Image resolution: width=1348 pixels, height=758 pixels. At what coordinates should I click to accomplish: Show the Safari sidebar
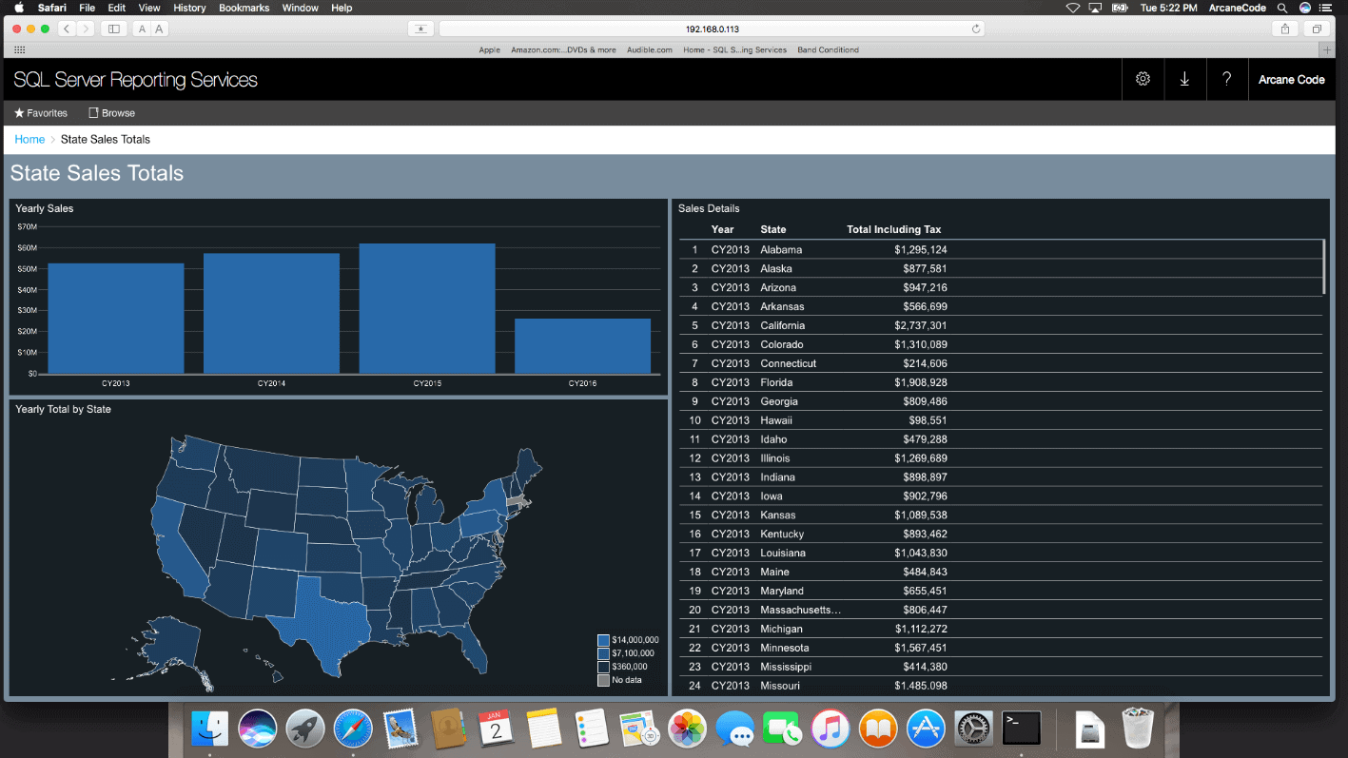(x=114, y=29)
